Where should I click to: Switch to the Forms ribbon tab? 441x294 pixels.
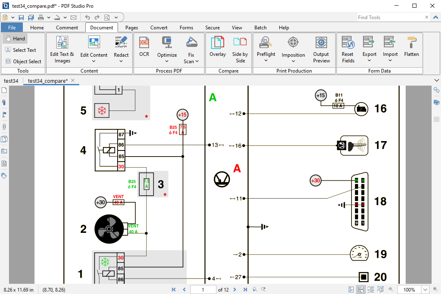[x=186, y=27]
